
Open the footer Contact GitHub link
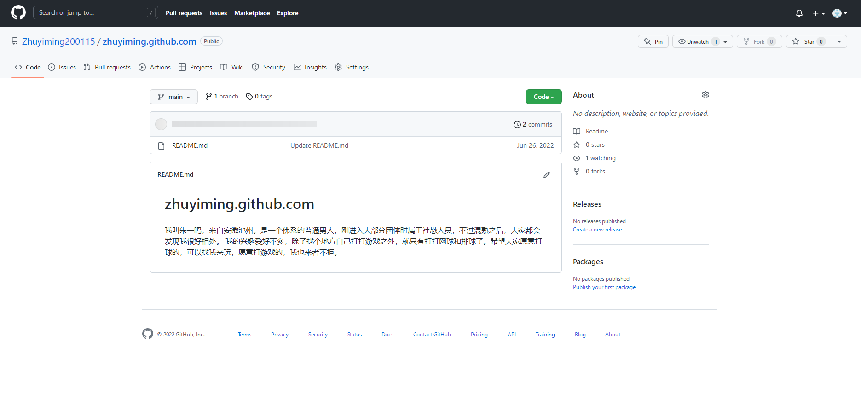(432, 335)
